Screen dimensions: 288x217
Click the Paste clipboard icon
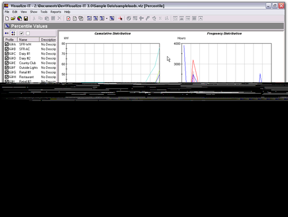pos(47,18)
